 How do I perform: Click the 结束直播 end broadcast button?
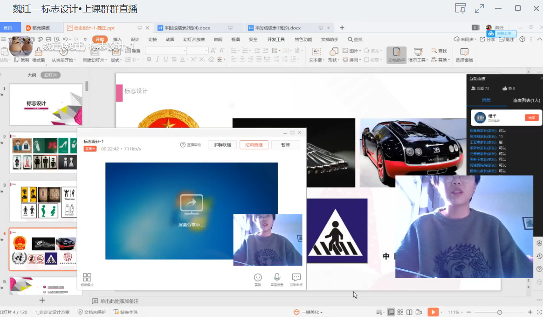click(254, 145)
